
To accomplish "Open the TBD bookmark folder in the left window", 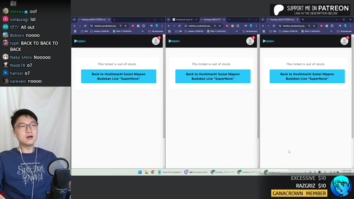I will point(84,31).
